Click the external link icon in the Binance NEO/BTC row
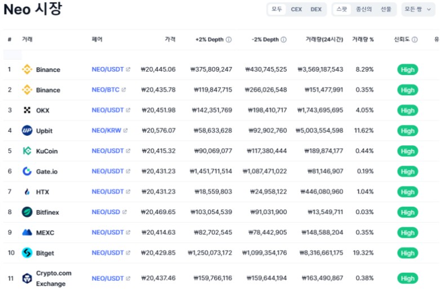This screenshot has width=440, height=293. (123, 90)
